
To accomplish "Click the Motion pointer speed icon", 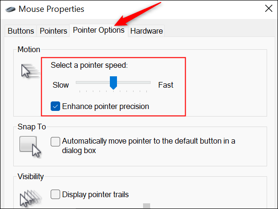I will (30, 71).
